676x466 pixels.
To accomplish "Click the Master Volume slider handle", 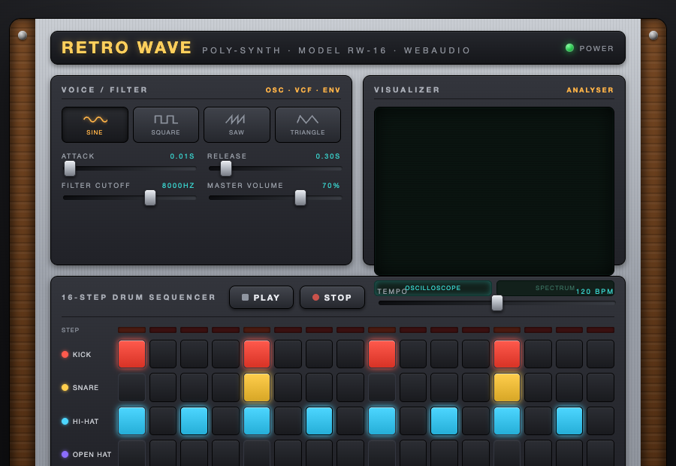I will (x=300, y=198).
